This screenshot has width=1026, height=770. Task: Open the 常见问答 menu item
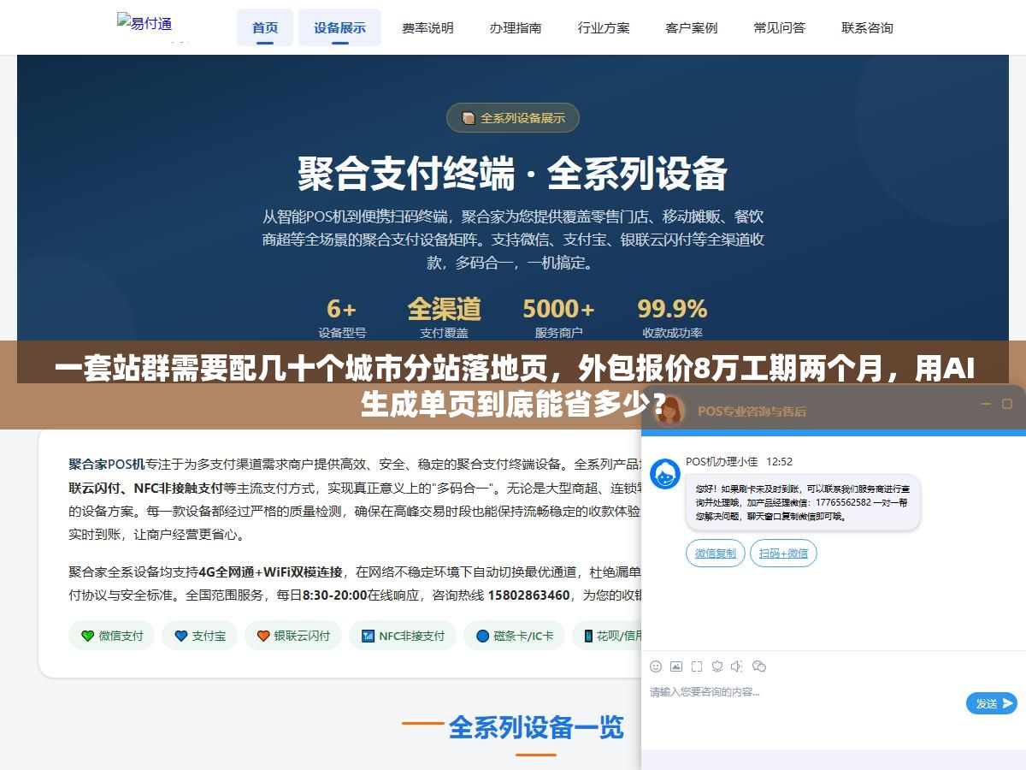point(780,27)
